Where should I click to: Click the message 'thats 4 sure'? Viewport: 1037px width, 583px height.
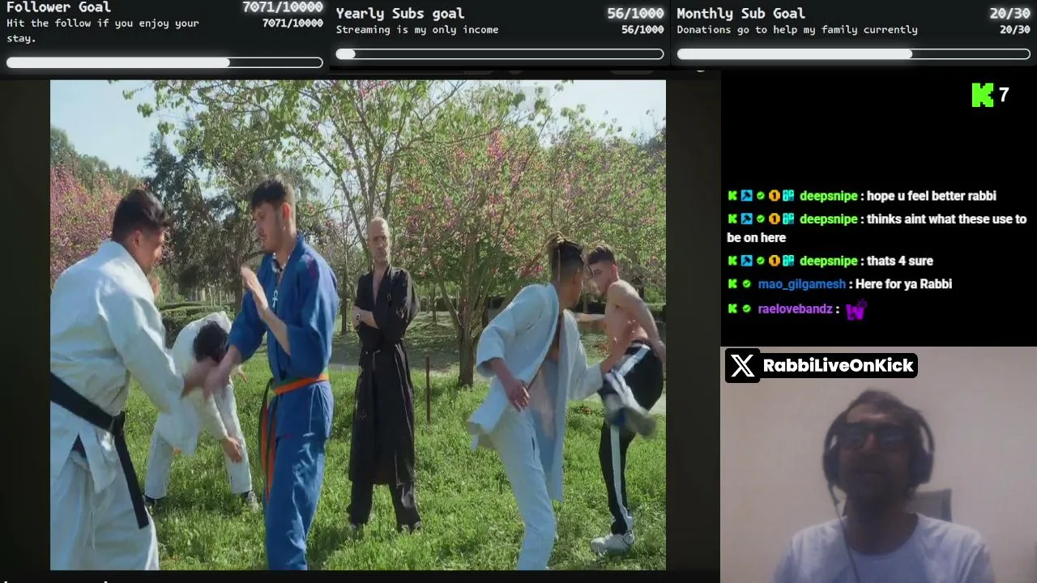coord(900,261)
